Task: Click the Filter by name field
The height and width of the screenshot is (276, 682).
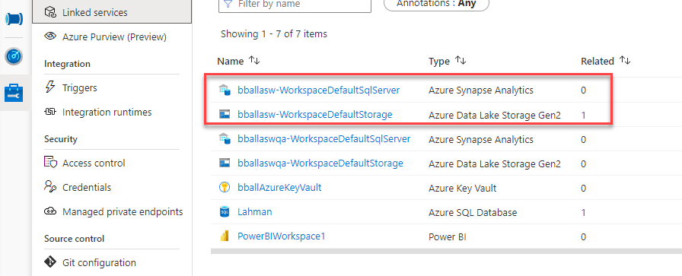Action: coord(295,4)
